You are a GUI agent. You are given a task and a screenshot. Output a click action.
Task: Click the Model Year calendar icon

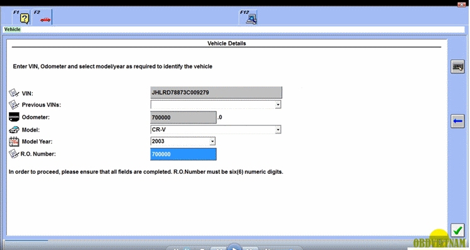(14, 142)
